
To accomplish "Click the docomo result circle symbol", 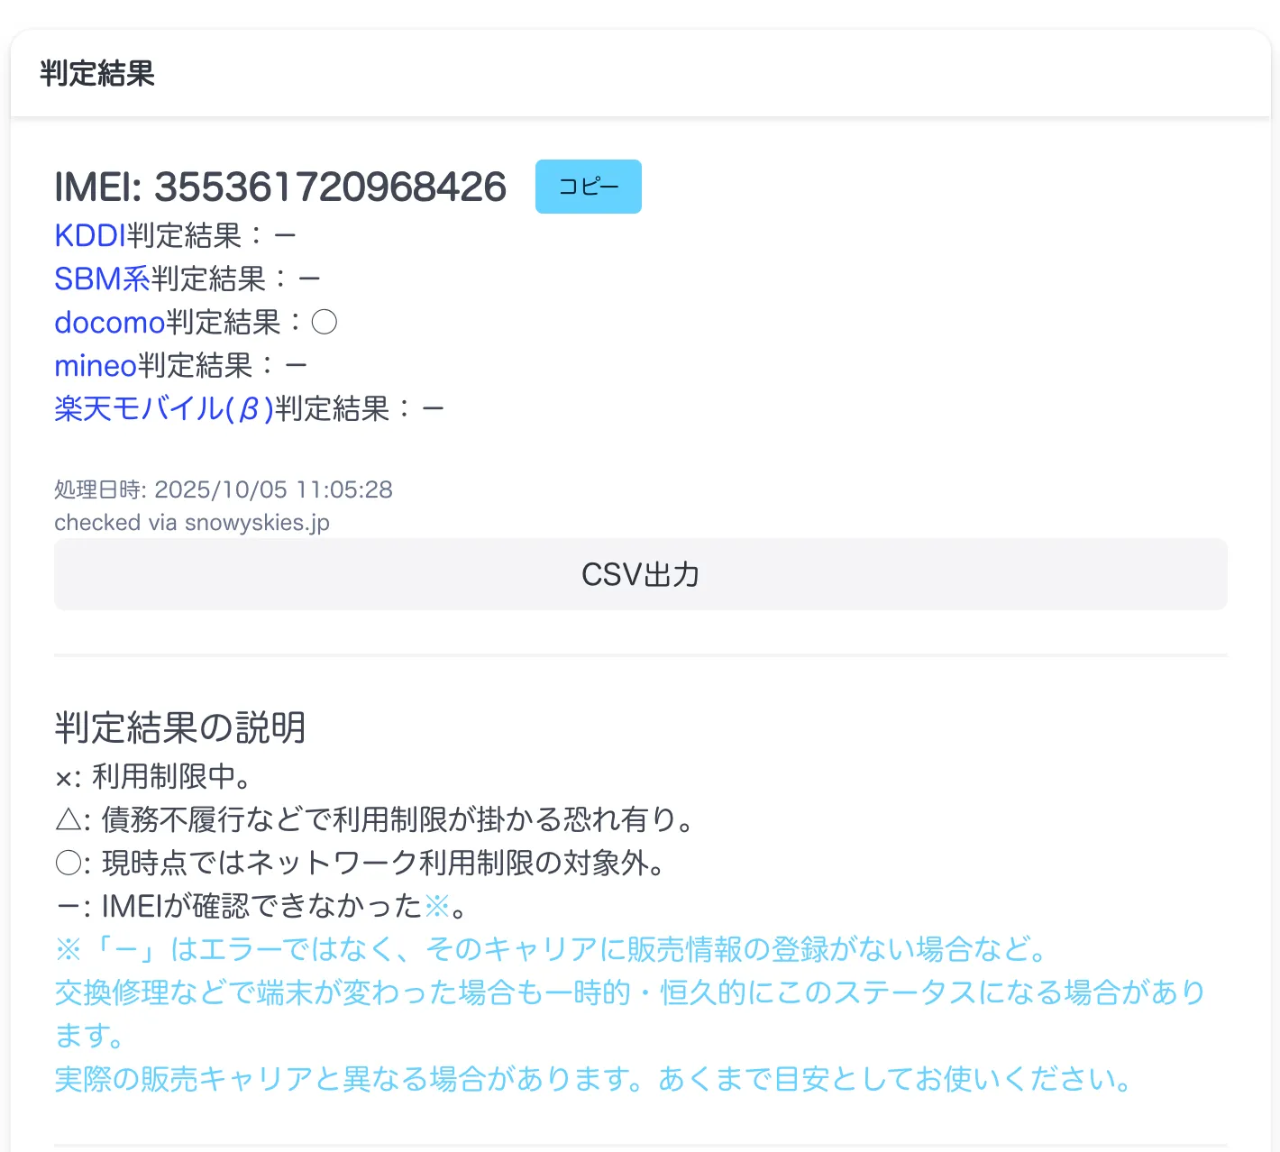I will coord(324,322).
